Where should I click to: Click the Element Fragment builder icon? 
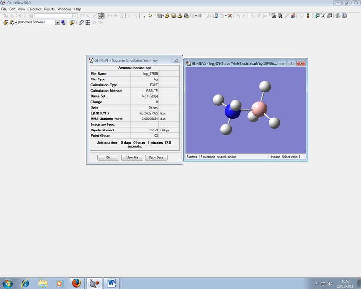point(6,16)
